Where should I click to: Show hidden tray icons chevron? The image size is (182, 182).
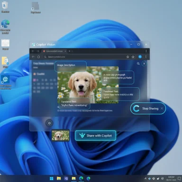145,179
